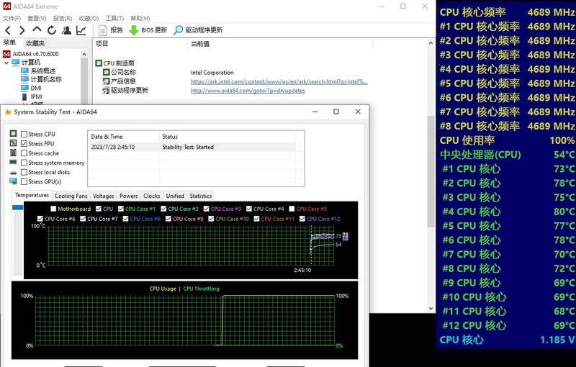
Task: Go up one level with Up arrow
Action: tap(37, 30)
